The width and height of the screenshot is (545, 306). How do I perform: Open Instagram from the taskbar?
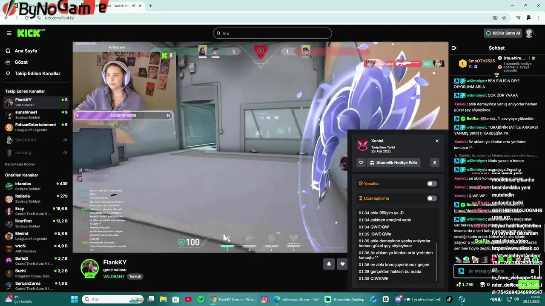(x=264, y=299)
